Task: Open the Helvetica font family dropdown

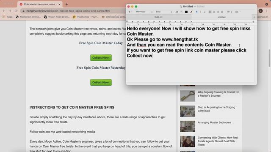Action: click(144, 12)
